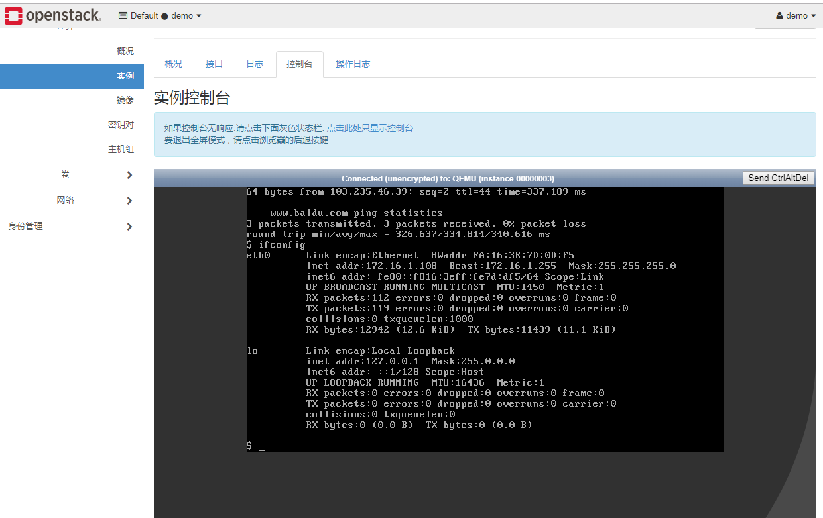823x518 pixels.
Task: Expand the 卷 sidebar section
Action: click(x=72, y=174)
